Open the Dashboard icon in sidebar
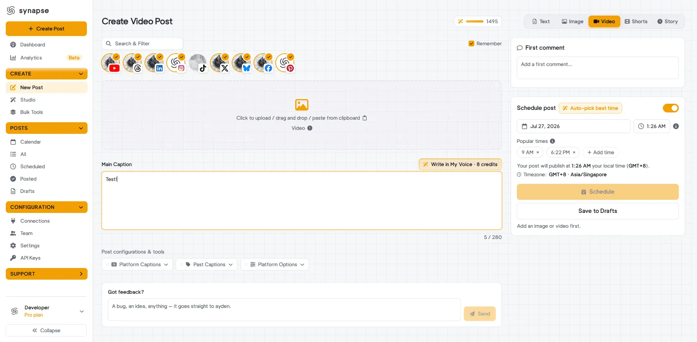The height and width of the screenshot is (342, 697). 13,45
